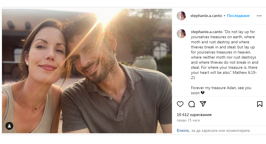Open comments via the speech bubble icon
The image size is (266, 144).
point(192,104)
